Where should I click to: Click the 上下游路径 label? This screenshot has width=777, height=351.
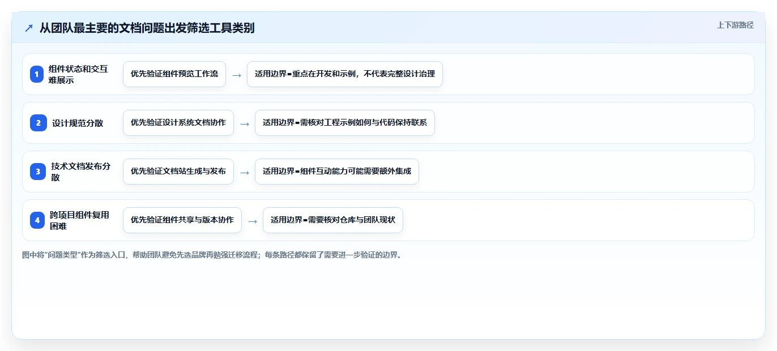coord(735,25)
